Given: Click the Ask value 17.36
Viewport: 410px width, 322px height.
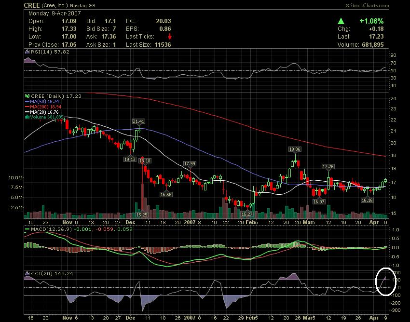Looking at the screenshot, I should [109, 37].
